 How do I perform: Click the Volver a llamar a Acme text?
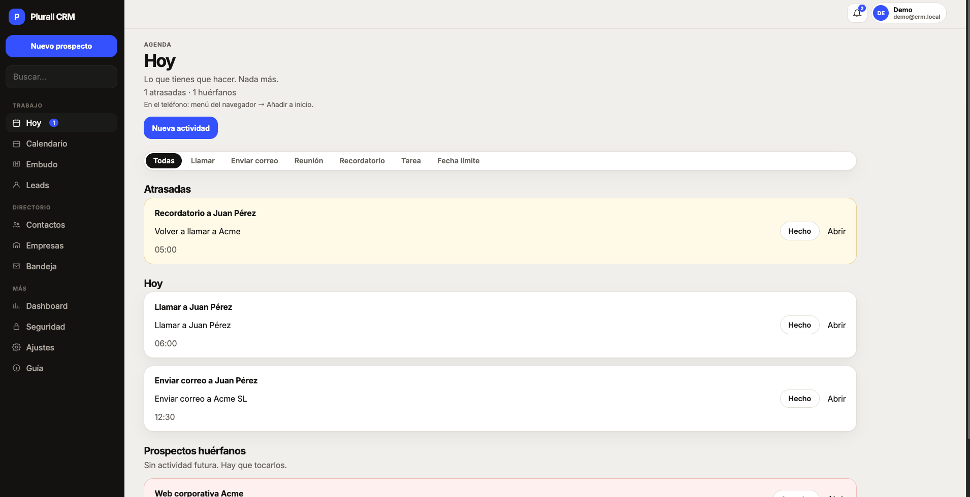point(198,231)
